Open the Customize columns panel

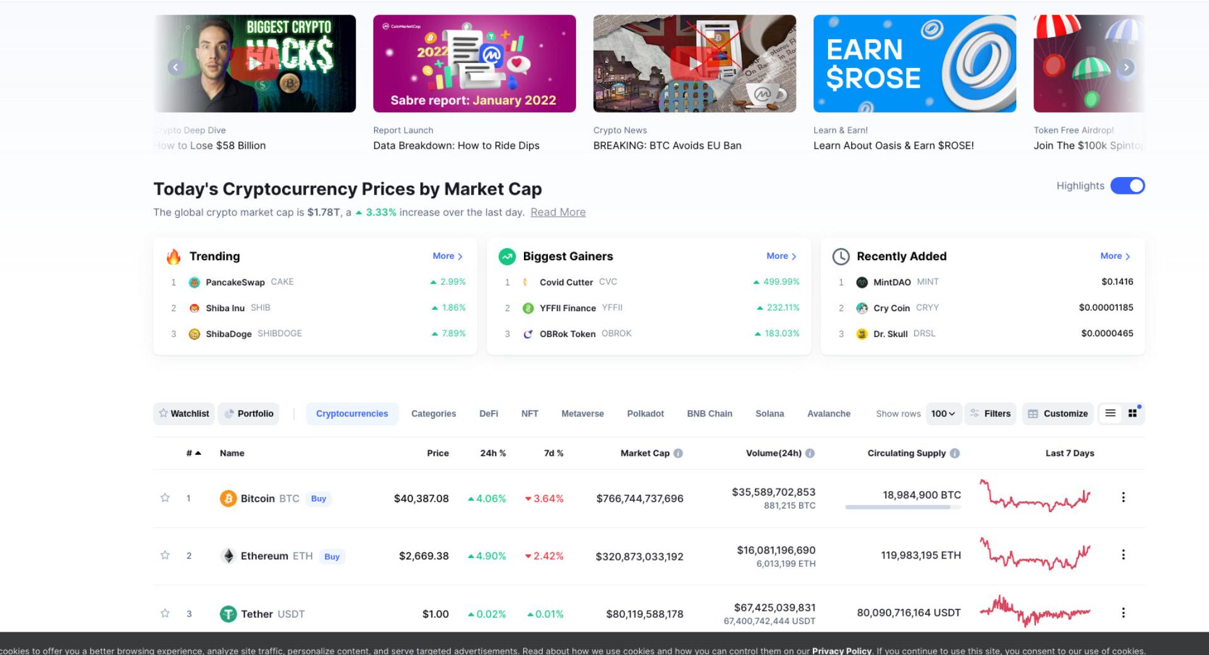click(x=1058, y=414)
